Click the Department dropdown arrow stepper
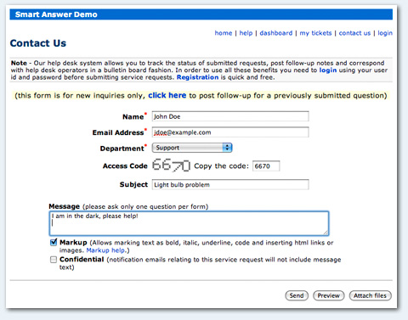 click(227, 148)
